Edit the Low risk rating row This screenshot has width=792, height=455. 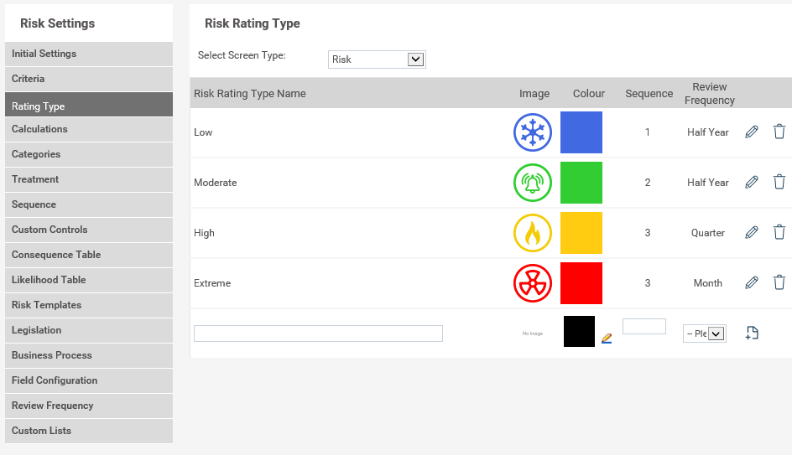[752, 132]
